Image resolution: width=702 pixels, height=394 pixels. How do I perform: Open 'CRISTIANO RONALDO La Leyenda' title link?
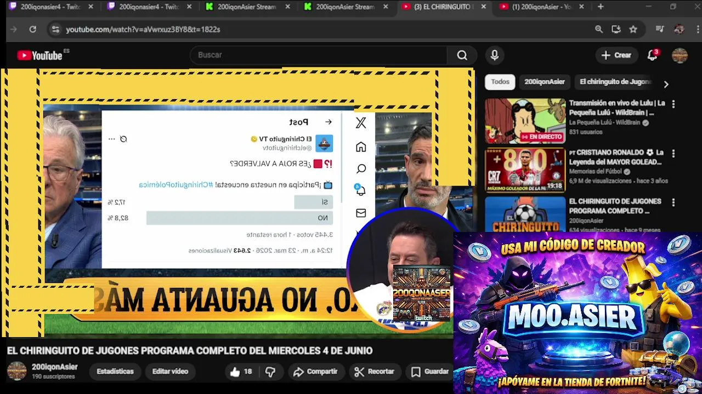click(616, 157)
